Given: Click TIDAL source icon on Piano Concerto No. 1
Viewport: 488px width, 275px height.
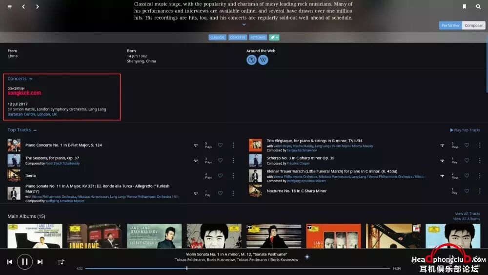Looking at the screenshot, I should tap(196, 145).
